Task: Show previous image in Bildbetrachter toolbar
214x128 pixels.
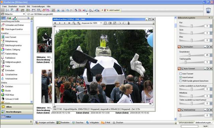Action: coord(60,23)
